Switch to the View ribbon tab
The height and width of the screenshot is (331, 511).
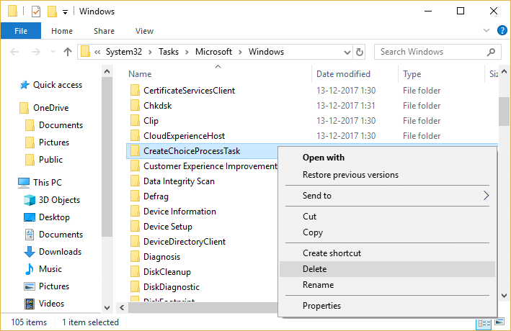(144, 31)
